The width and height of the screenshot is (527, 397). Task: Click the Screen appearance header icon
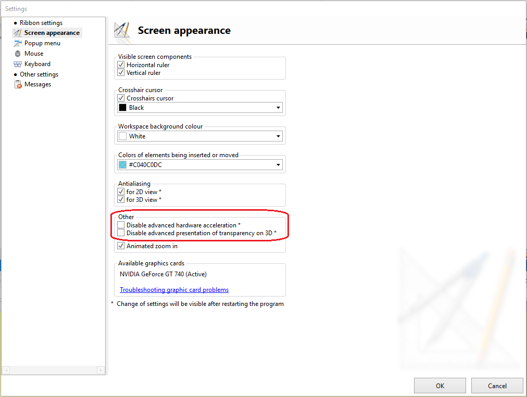[122, 30]
